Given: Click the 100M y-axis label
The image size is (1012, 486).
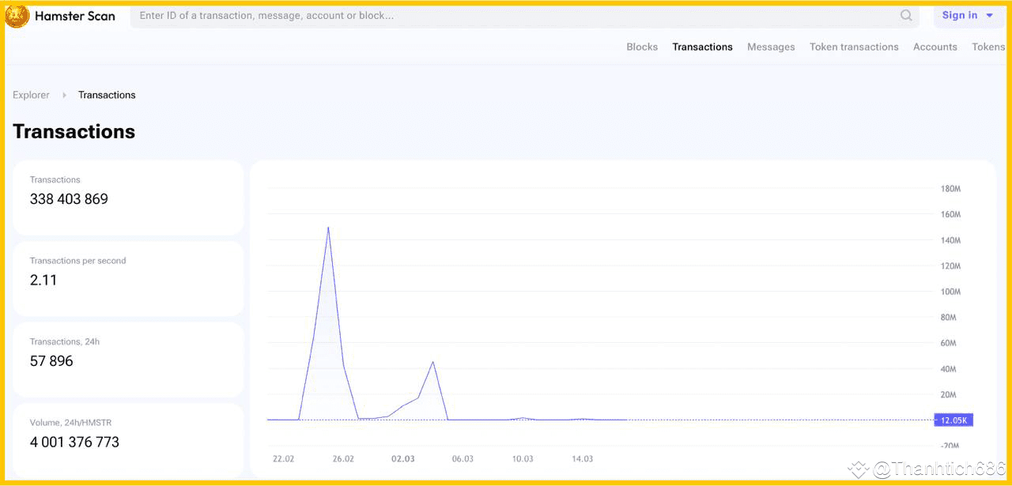Looking at the screenshot, I should click(x=950, y=292).
